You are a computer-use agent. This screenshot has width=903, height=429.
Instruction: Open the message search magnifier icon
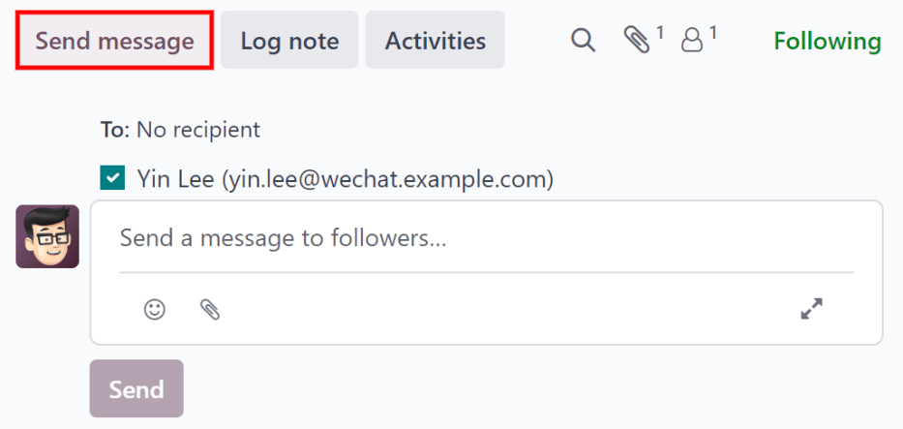583,41
